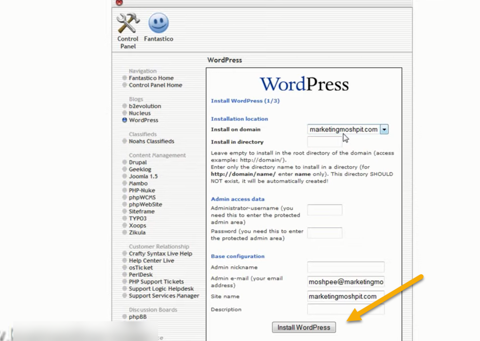
Task: Go to Fantastico Home link
Action: [x=151, y=78]
